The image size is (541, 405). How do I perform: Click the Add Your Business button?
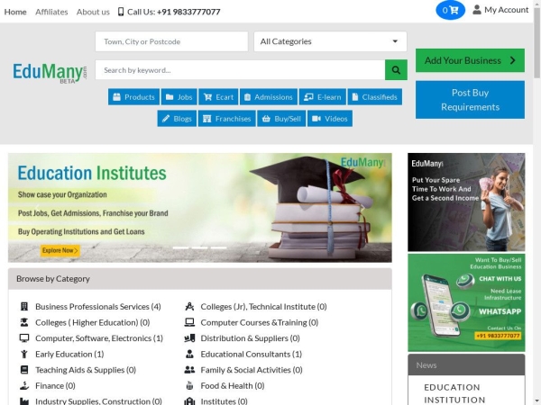point(470,60)
